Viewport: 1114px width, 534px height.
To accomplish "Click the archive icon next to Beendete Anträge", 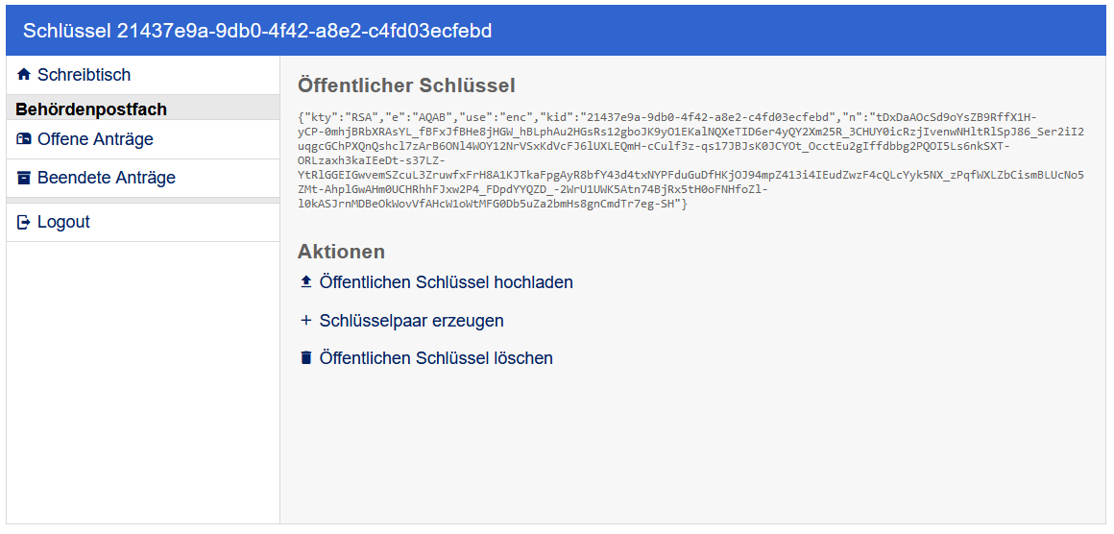I will [x=24, y=178].
